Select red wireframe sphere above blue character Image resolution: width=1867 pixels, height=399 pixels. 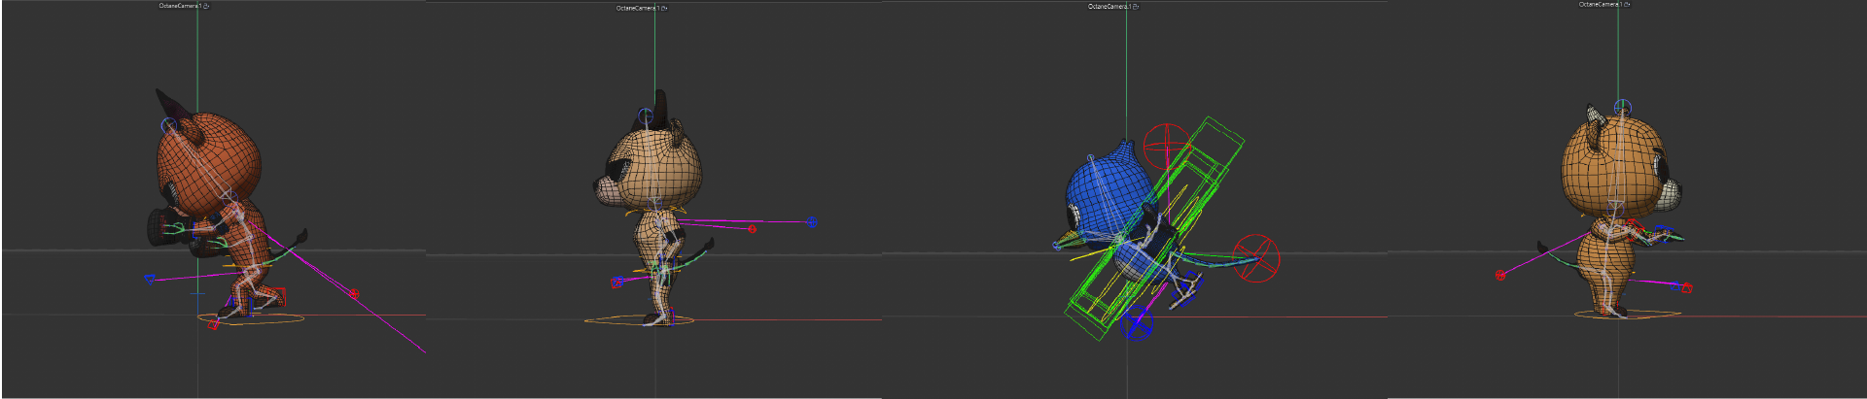(x=1164, y=146)
